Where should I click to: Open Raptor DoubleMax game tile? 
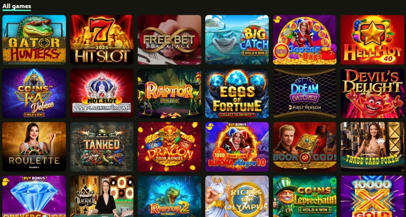tap(170, 94)
